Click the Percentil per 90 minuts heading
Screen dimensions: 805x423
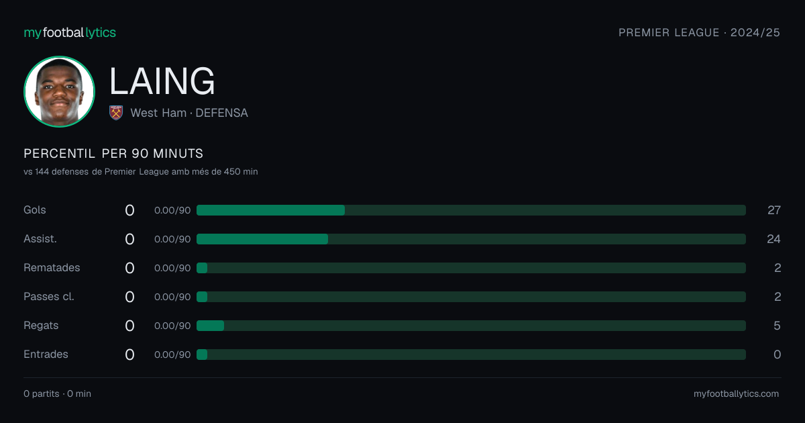click(113, 154)
